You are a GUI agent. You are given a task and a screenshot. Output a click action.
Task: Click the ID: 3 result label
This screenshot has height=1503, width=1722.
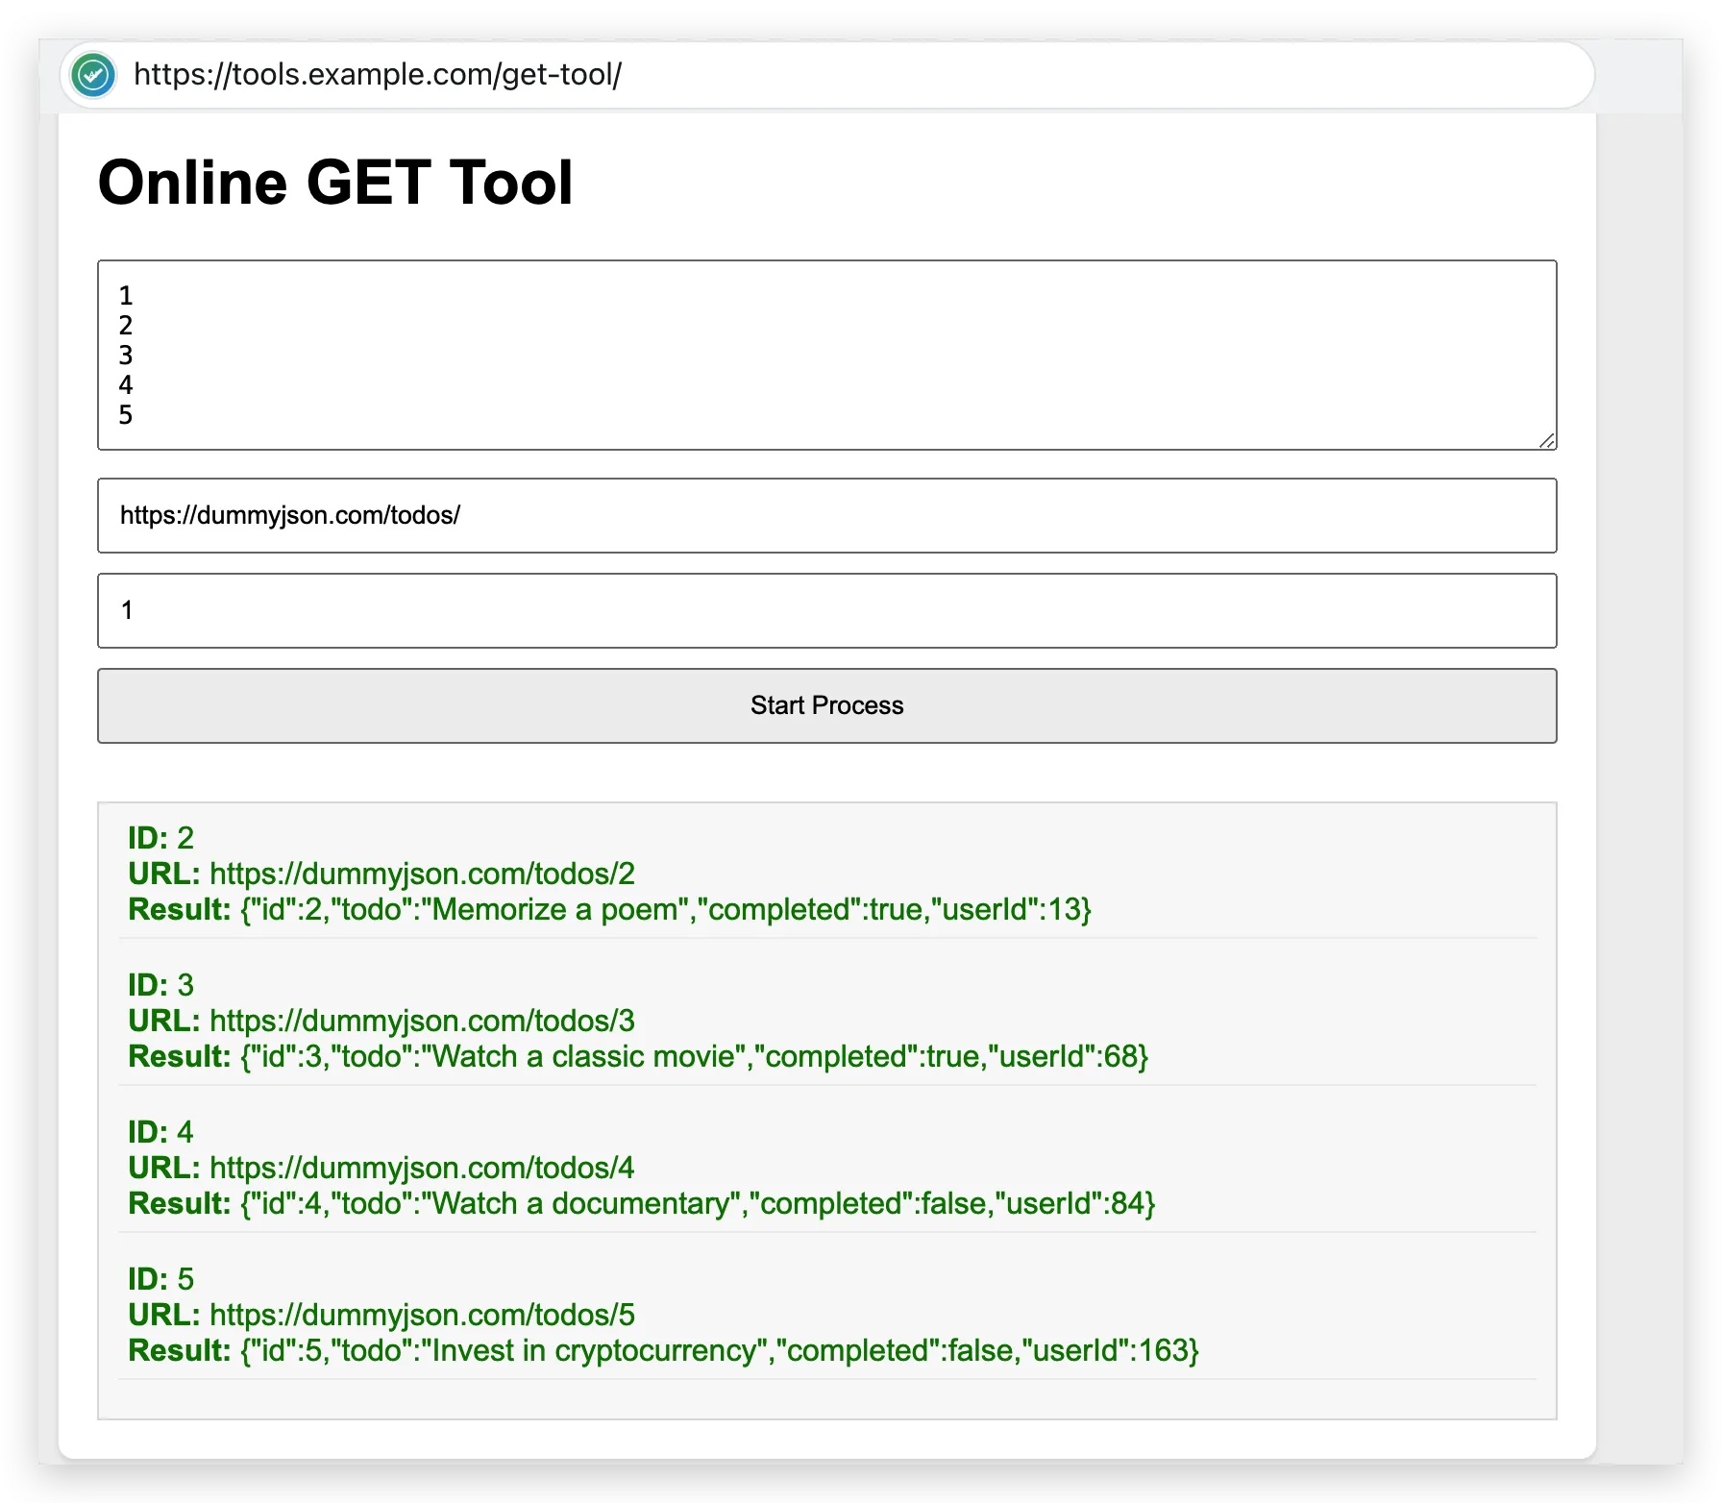tap(160, 985)
